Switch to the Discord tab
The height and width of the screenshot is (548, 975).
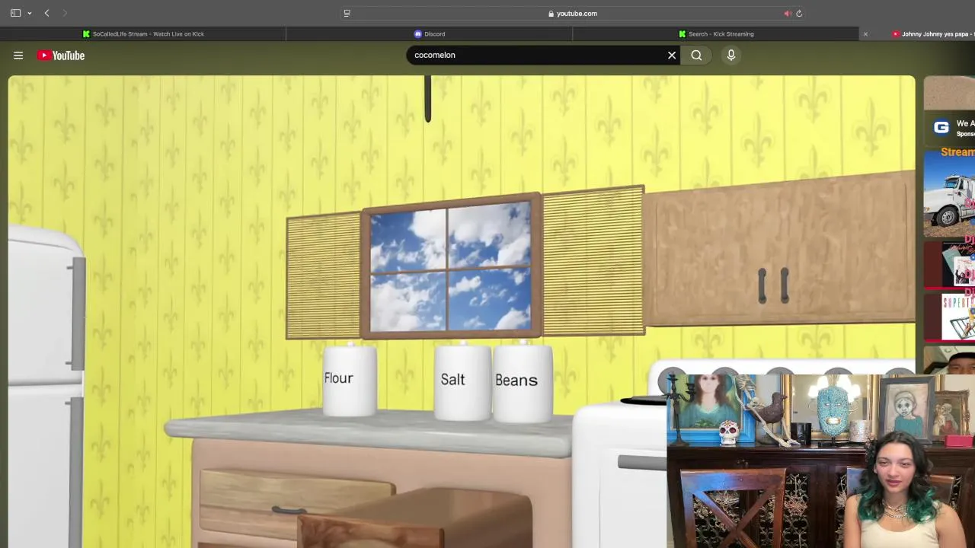point(429,33)
